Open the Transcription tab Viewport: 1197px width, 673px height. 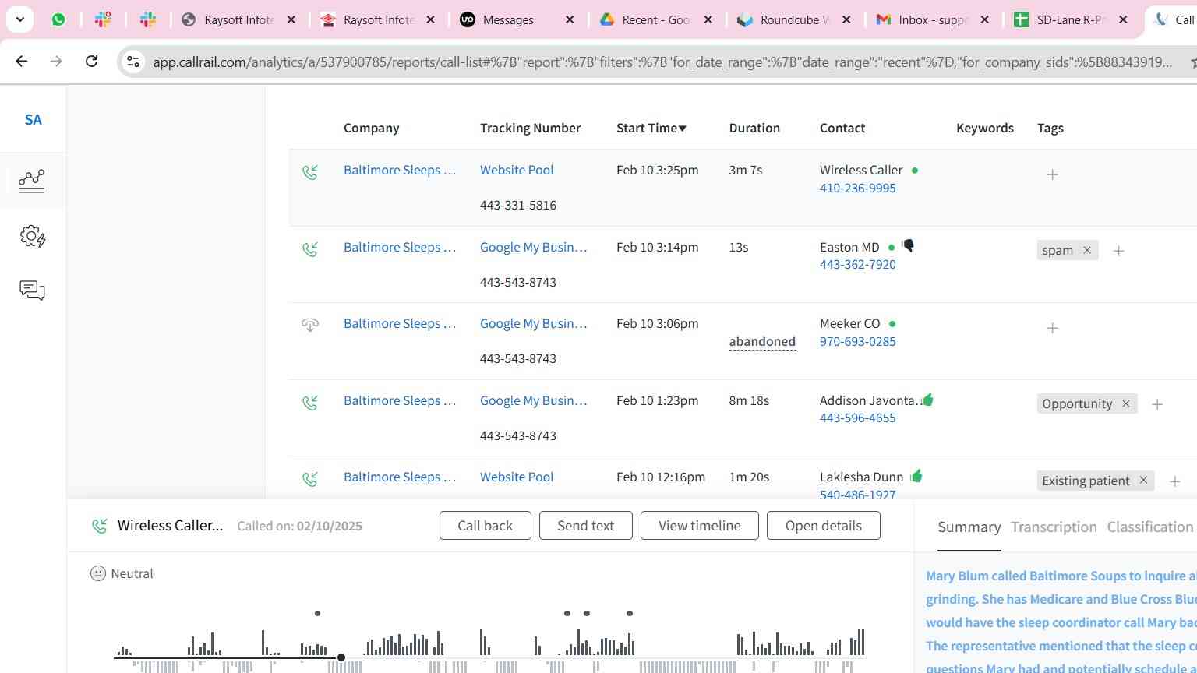(x=1054, y=527)
